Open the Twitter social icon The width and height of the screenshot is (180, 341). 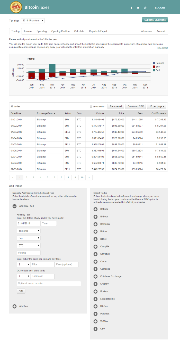(x=138, y=8)
